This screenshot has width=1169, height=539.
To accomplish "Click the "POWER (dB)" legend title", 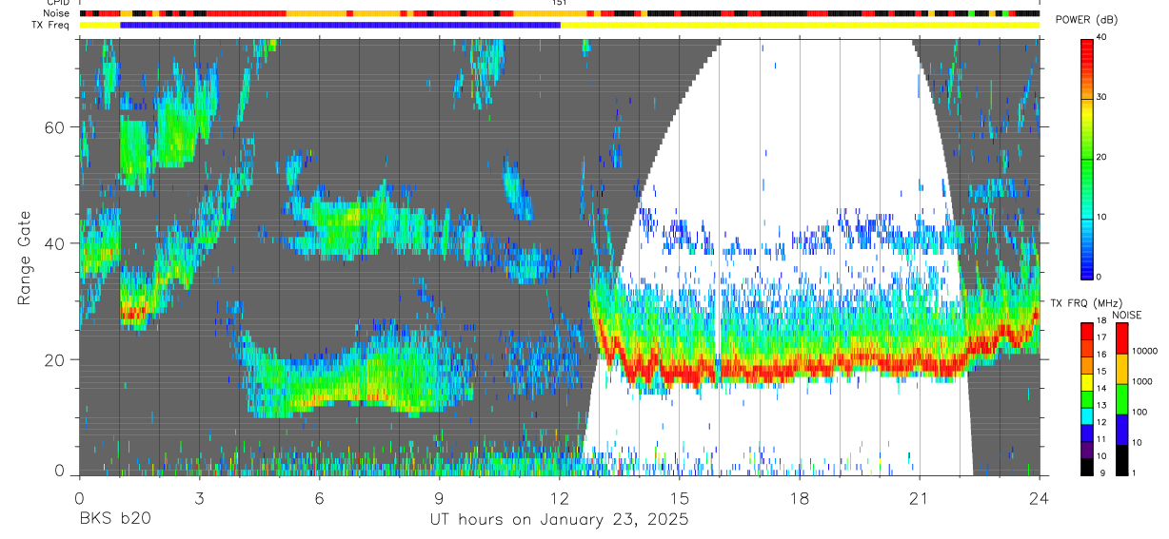I will tap(1087, 20).
